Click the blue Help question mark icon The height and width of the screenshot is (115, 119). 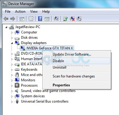point(40,19)
